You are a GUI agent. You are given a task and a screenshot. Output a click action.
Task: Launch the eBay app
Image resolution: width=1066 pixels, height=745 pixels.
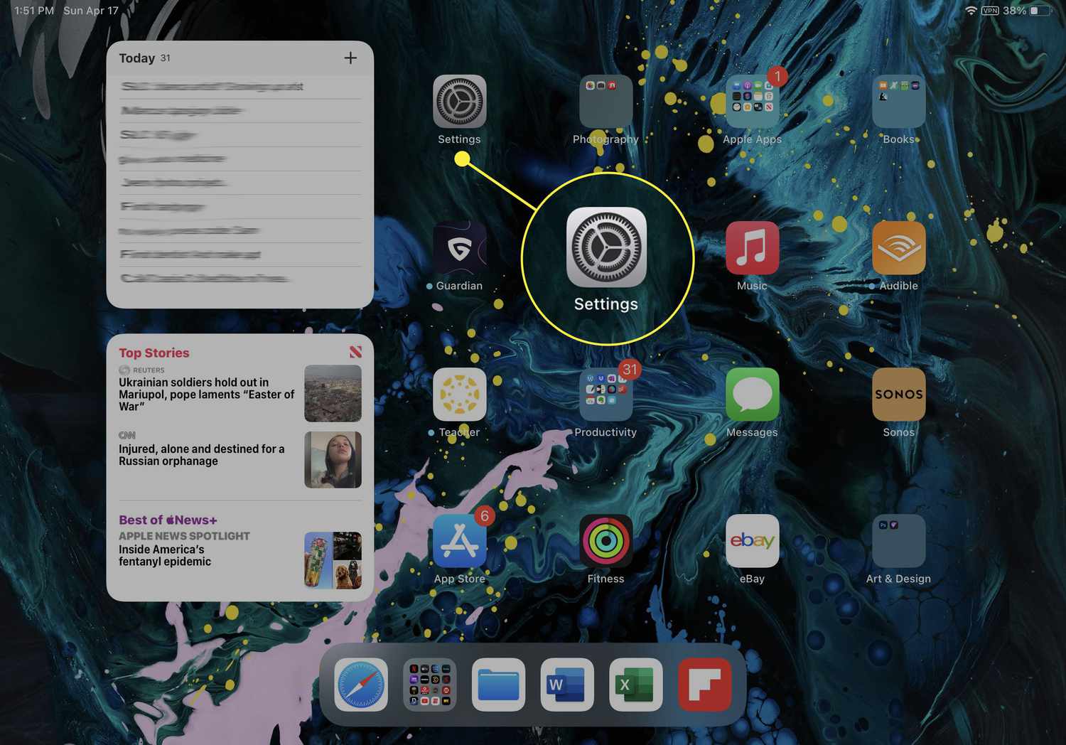pyautogui.click(x=752, y=541)
